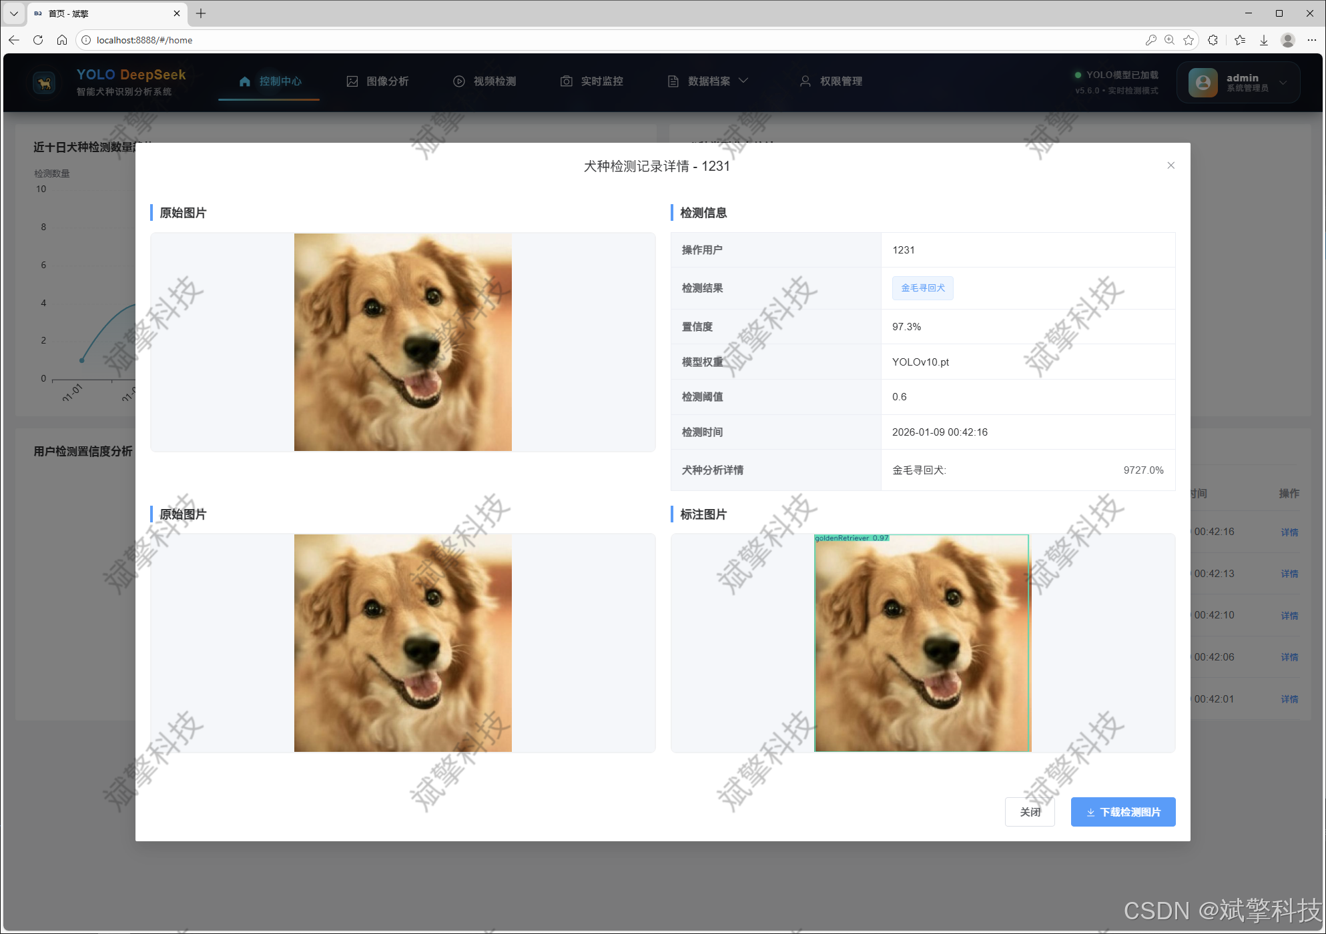Switch to the 图像分析 tab
Screen dimensions: 1326x934
378,81
